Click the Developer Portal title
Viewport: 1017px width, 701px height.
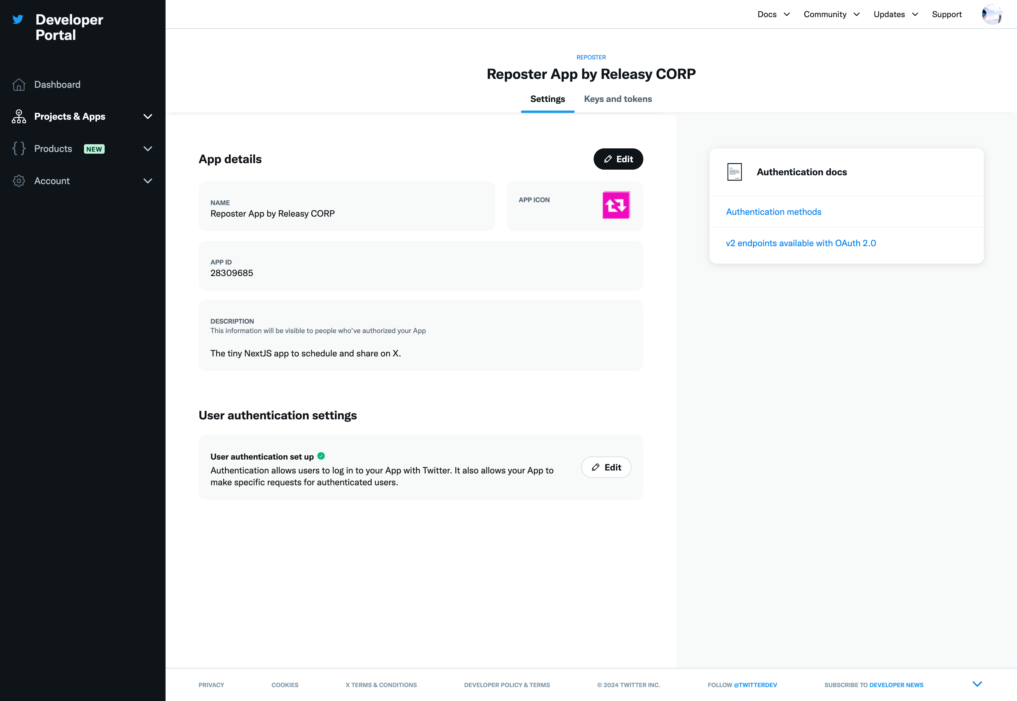pos(69,27)
